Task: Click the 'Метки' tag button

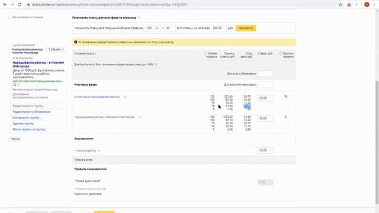Action: coord(15,139)
